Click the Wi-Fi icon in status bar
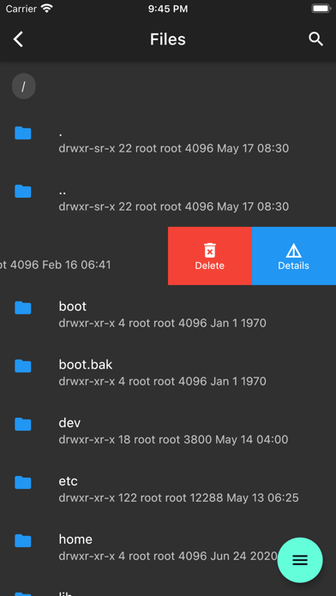Screen dimensions: 336x596 47,9
